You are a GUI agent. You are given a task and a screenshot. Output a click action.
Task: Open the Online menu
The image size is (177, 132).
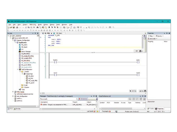point(46,25)
